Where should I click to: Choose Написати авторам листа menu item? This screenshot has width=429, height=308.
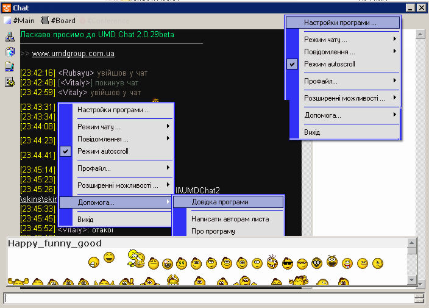[230, 219]
